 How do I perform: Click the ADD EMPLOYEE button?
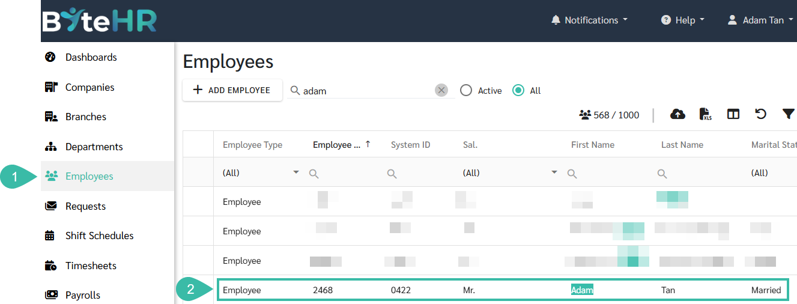(x=232, y=90)
